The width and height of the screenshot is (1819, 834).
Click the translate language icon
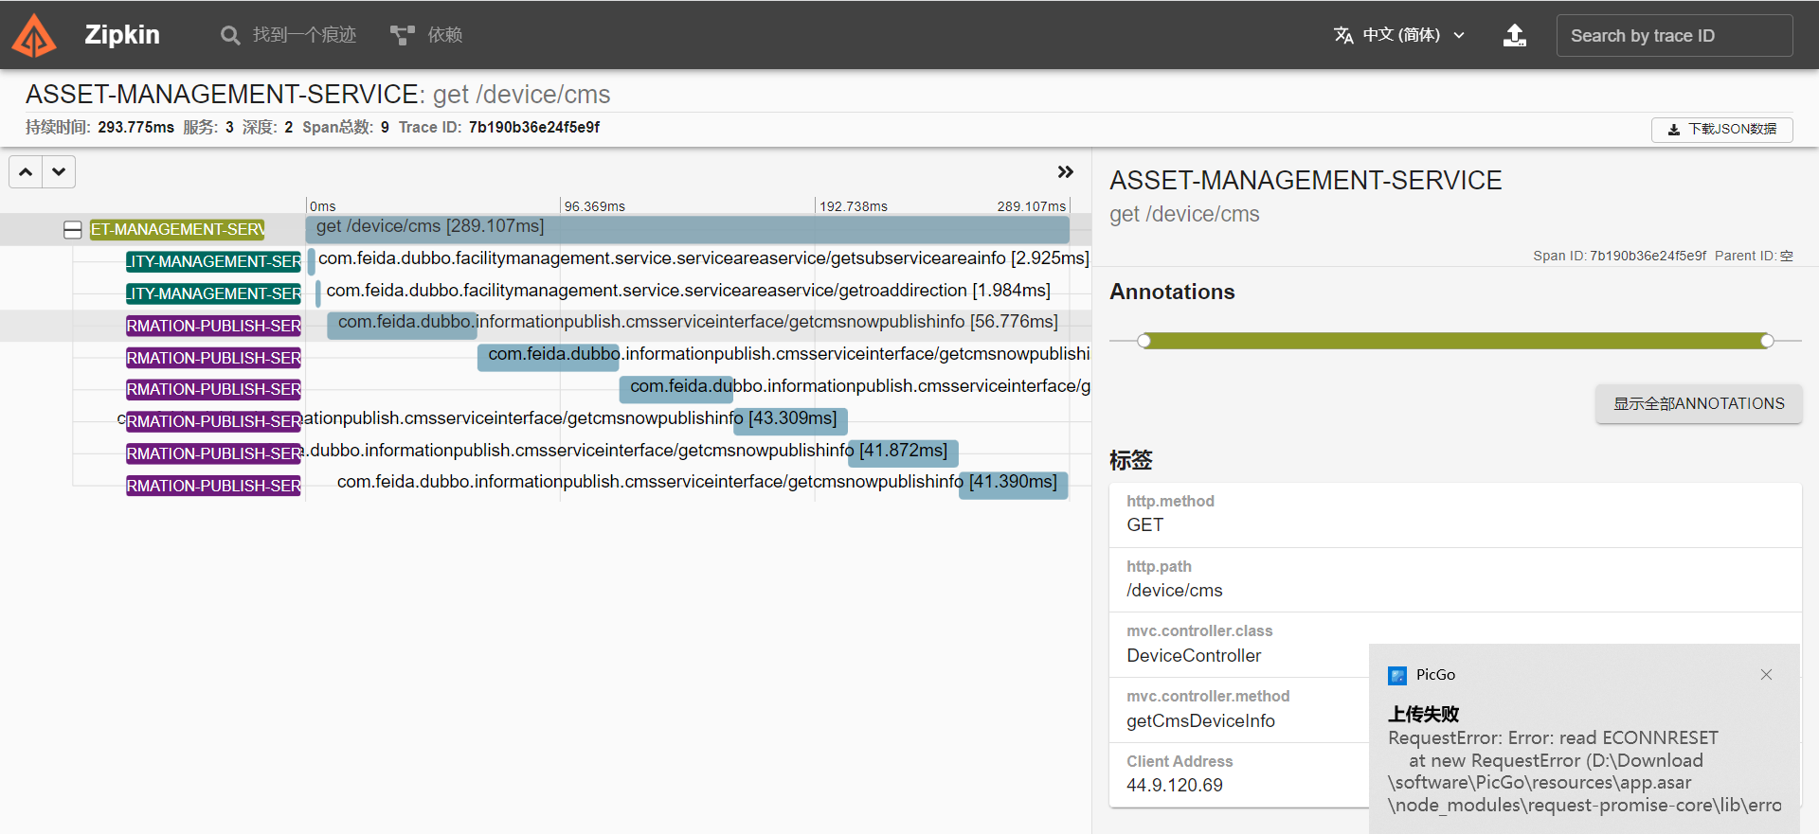(1343, 35)
